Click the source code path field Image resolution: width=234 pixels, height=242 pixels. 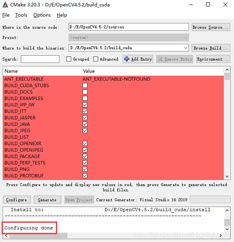129,27
